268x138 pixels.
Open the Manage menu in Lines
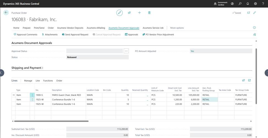coord(28,81)
